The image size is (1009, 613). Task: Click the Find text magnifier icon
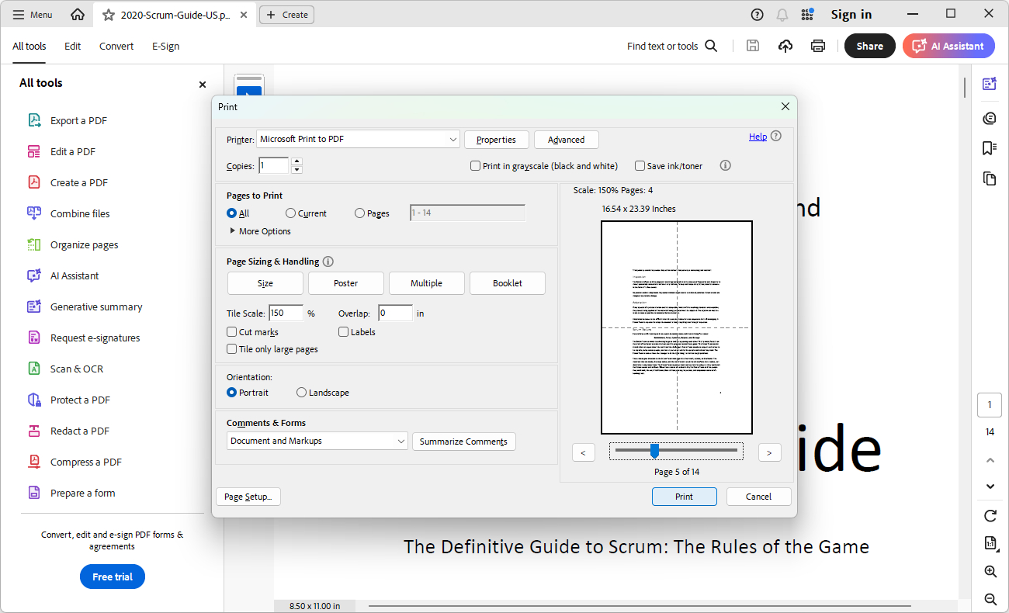[711, 46]
